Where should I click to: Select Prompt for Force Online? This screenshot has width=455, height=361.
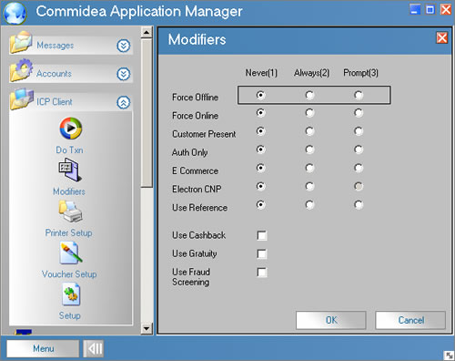pyautogui.click(x=359, y=113)
